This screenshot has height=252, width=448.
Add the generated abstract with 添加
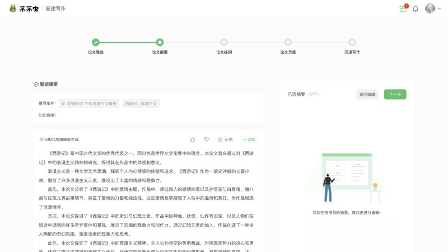[x=249, y=139]
